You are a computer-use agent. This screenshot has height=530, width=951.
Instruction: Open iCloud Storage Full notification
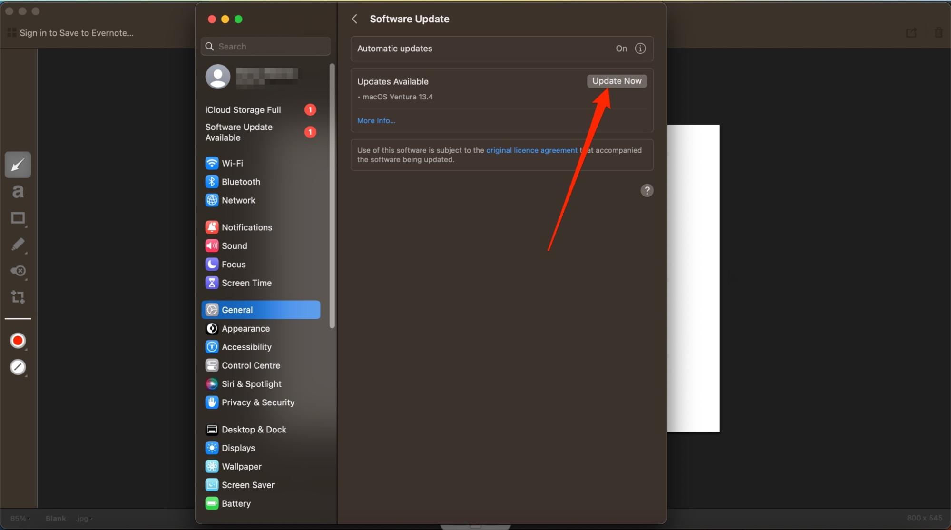261,110
